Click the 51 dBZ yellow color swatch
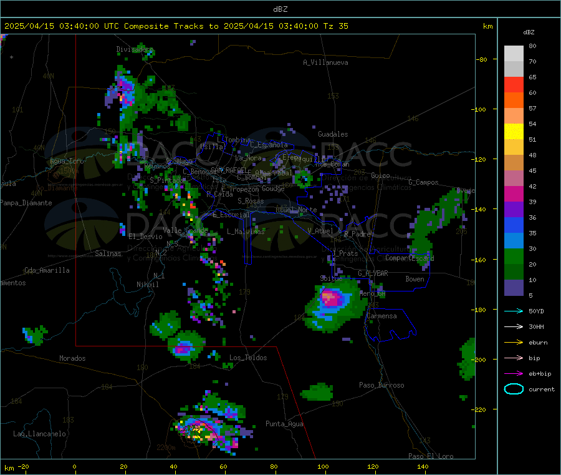This screenshot has height=475, width=561. tap(514, 132)
